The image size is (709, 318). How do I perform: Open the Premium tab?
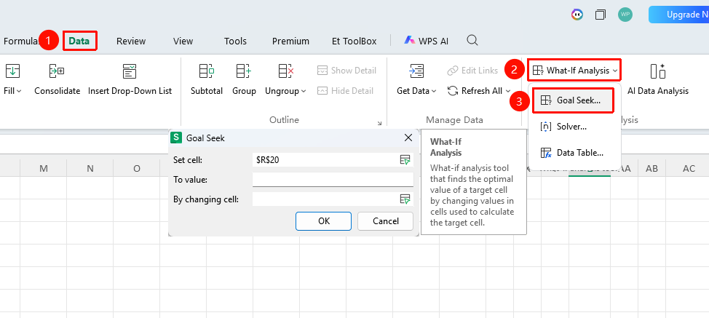click(290, 41)
